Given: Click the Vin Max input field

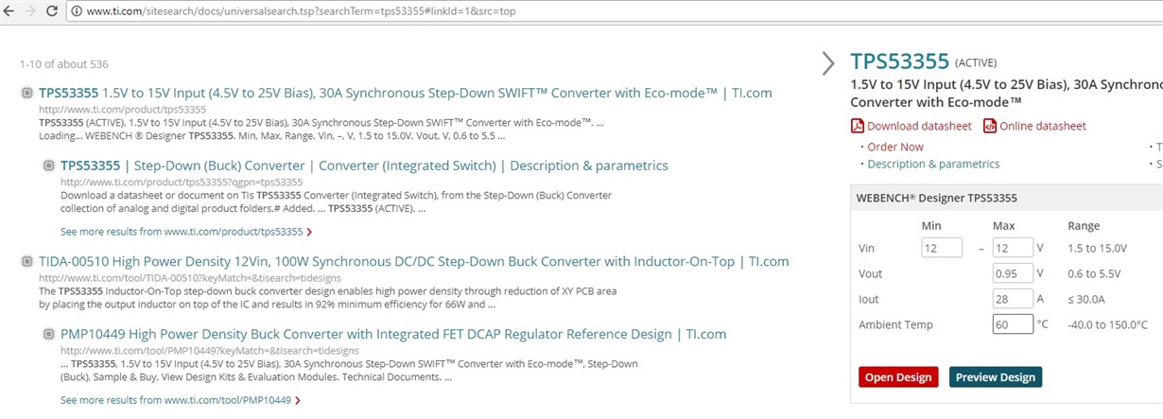Looking at the screenshot, I should pos(1013,248).
